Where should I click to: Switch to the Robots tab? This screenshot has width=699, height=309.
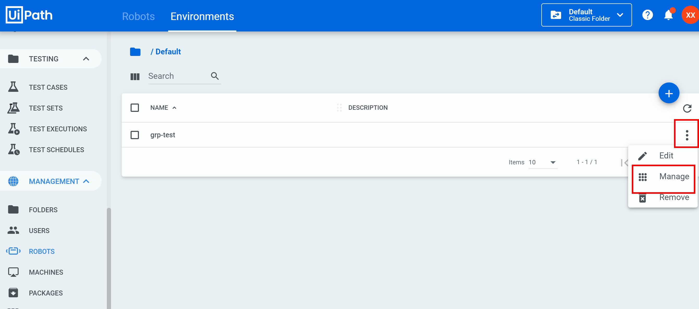pyautogui.click(x=138, y=16)
